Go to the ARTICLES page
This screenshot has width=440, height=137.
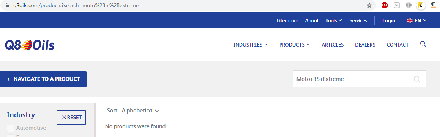click(x=333, y=45)
